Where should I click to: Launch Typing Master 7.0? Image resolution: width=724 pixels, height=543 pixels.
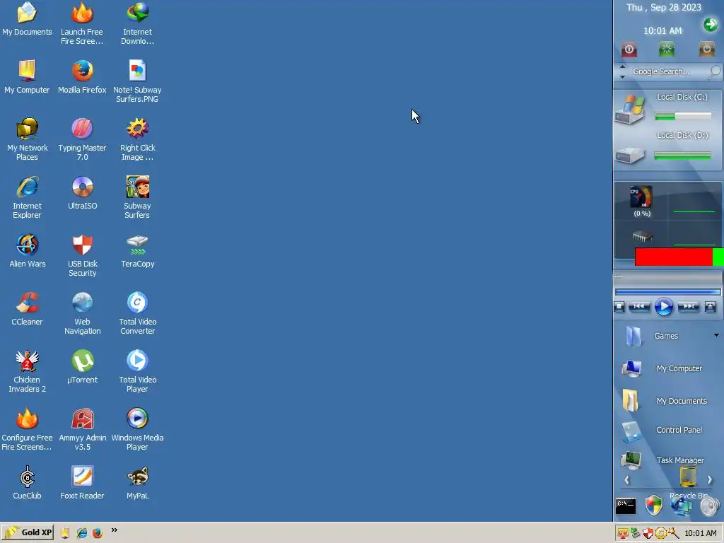tap(82, 139)
